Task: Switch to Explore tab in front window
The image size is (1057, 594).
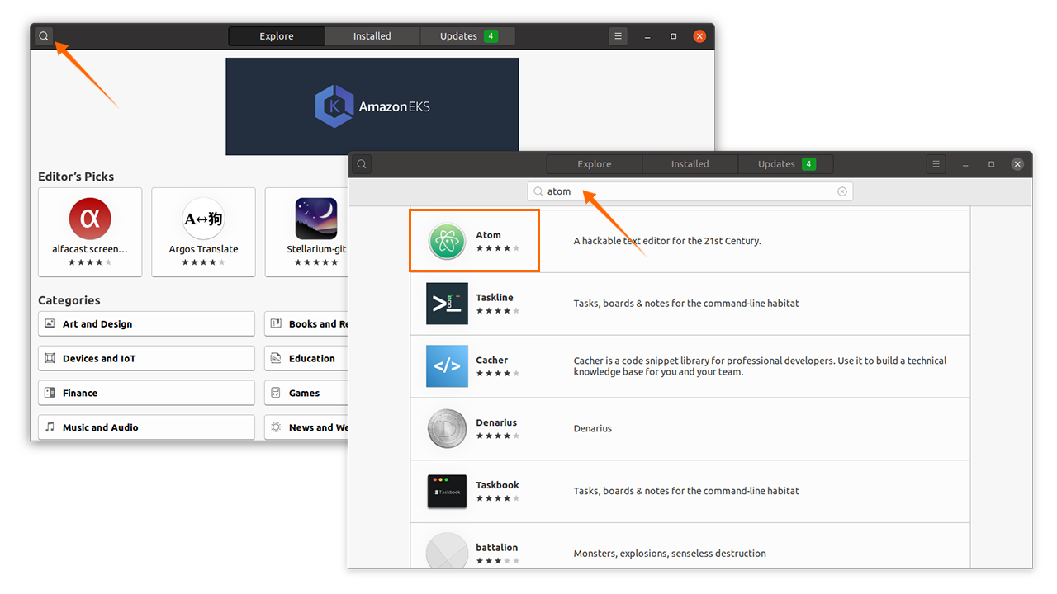Action: pyautogui.click(x=595, y=164)
